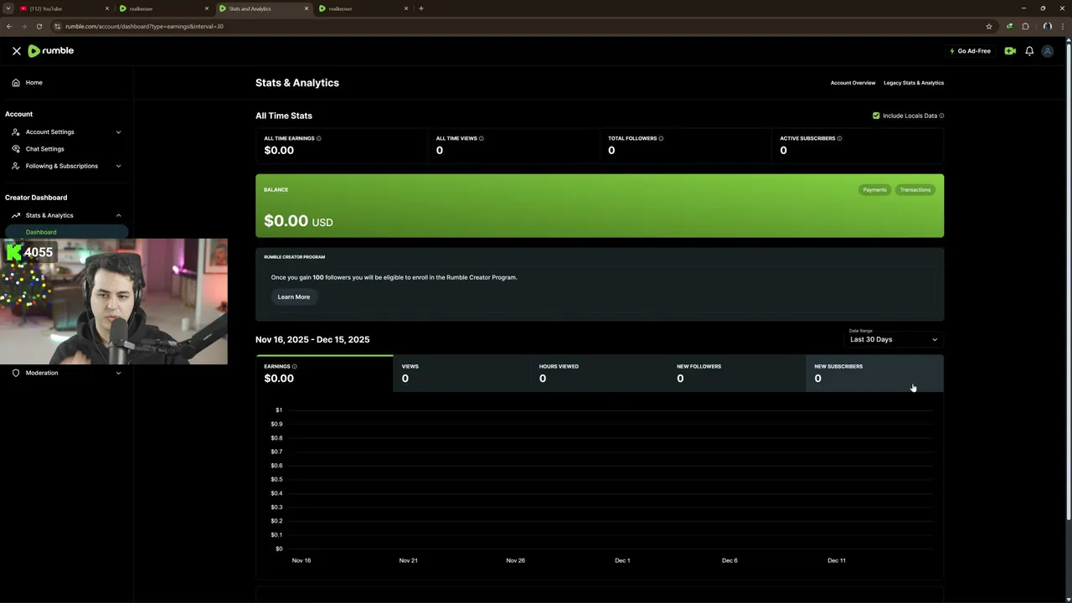Click Following & Subscriptions icon
Image resolution: width=1072 pixels, height=603 pixels.
[16, 166]
